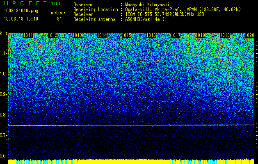Click the HROFFT title text
The width and height of the screenshot is (258, 164).
[x=25, y=3]
